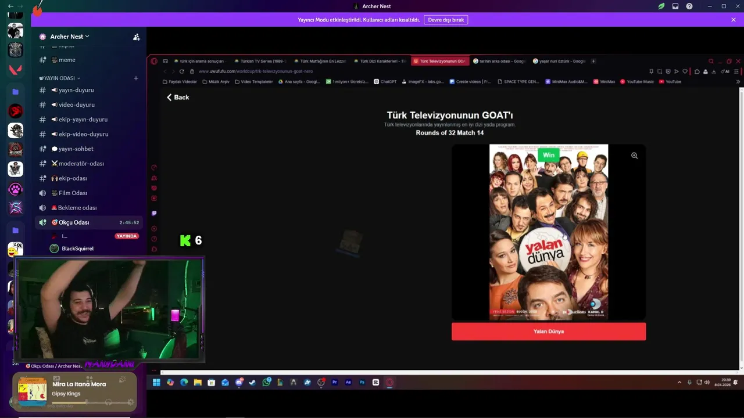The height and width of the screenshot is (418, 744).
Task: Open the yayın-duyuru channel
Action: (x=89, y=90)
